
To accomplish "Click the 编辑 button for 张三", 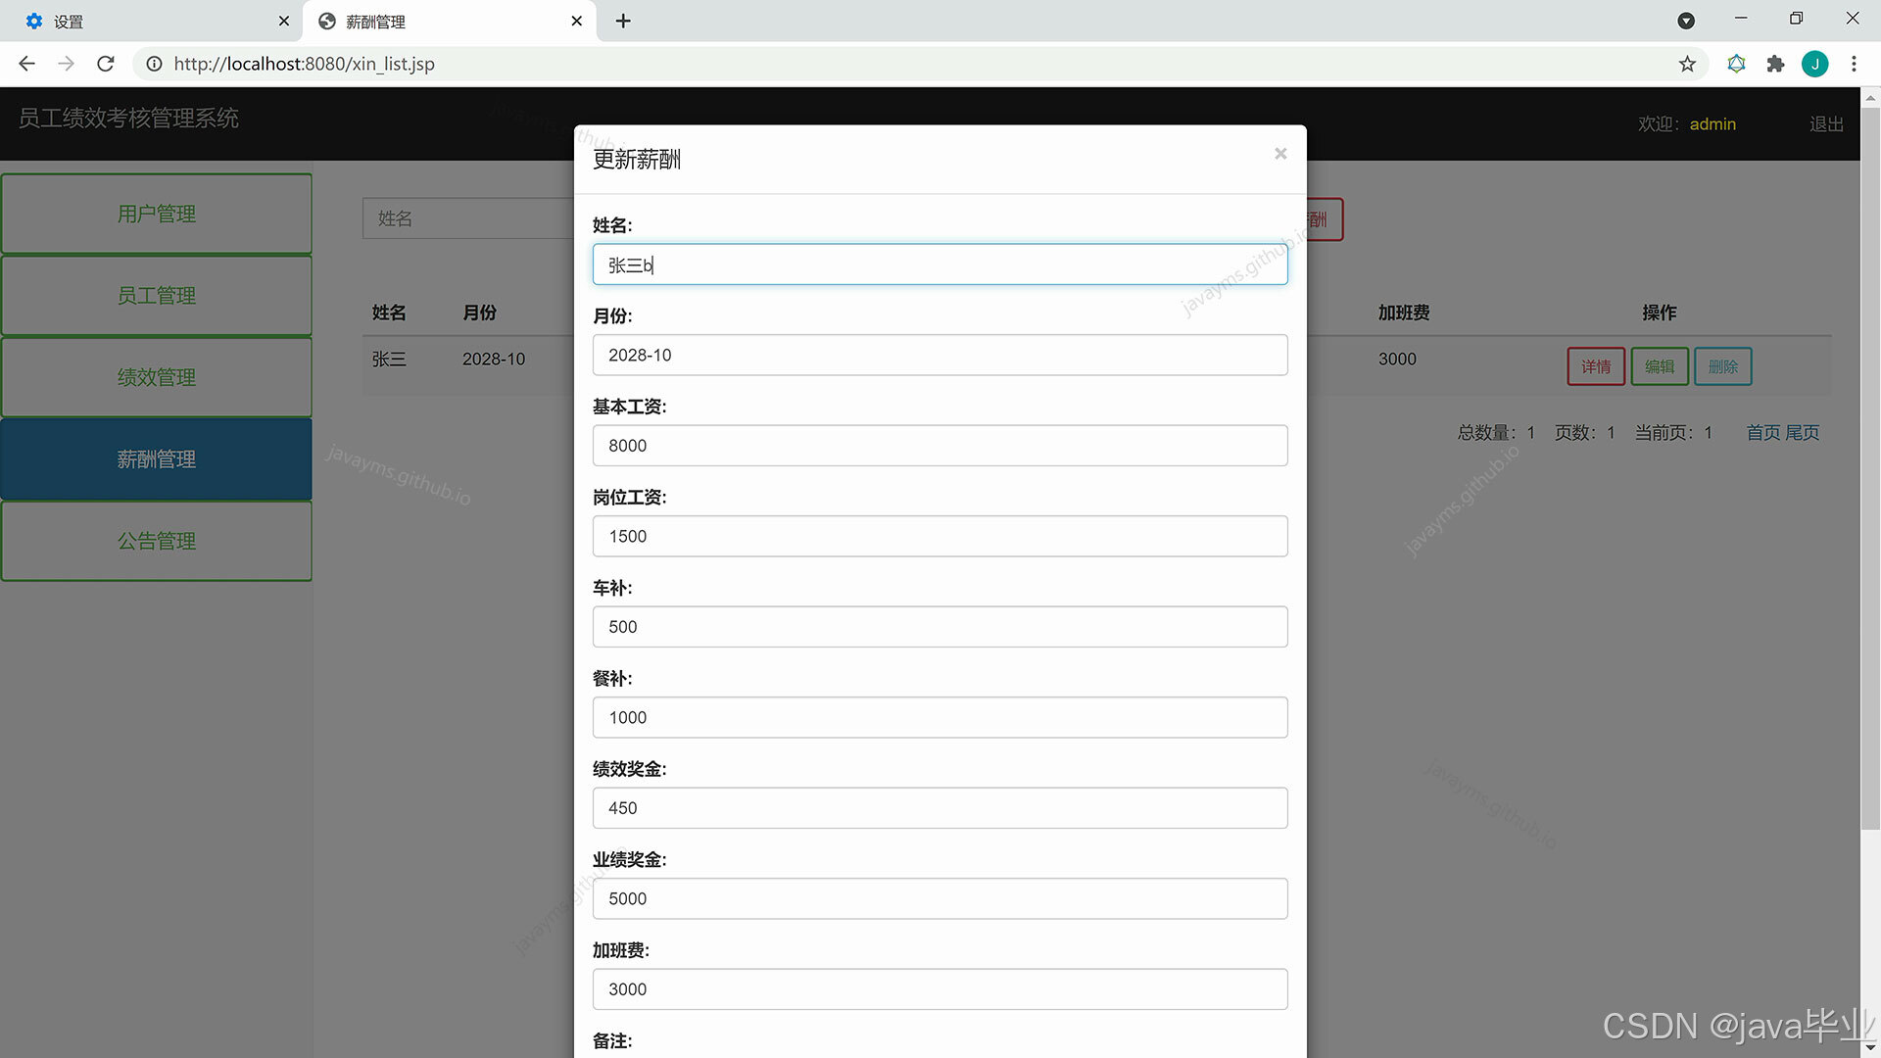I will [1660, 366].
